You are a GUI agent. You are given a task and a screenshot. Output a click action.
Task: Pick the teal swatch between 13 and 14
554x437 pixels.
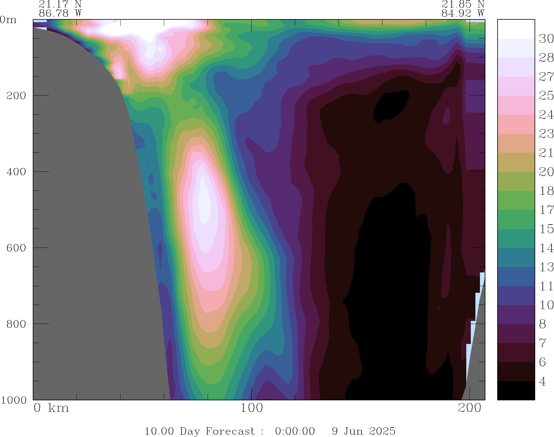tap(516, 258)
